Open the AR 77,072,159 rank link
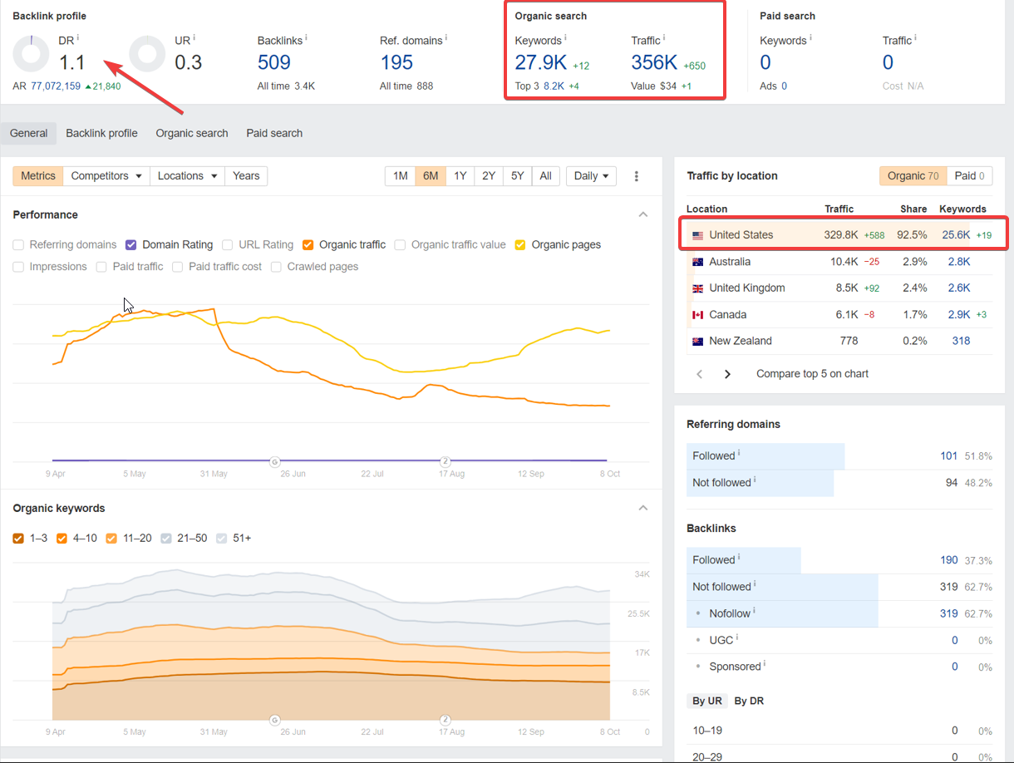The image size is (1014, 763). tap(56, 86)
